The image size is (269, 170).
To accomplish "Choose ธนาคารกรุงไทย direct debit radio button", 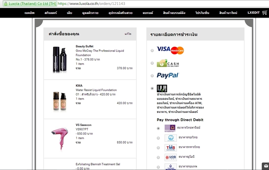I will point(158,138).
